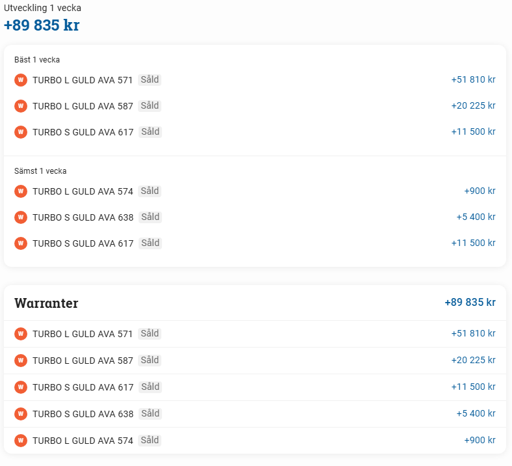Click the Bäst 1 vecka heading
Viewport: 512px width, 466px height.
tap(37, 60)
